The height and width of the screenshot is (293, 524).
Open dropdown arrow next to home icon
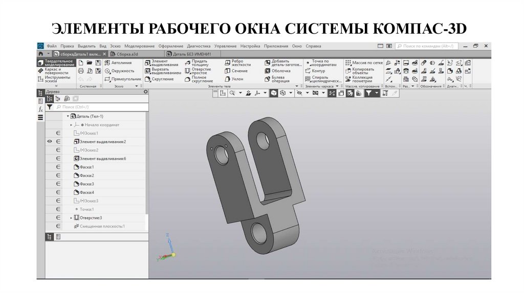click(48, 54)
